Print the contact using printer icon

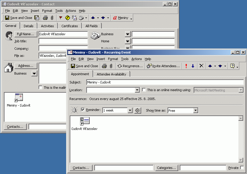click(x=45, y=18)
